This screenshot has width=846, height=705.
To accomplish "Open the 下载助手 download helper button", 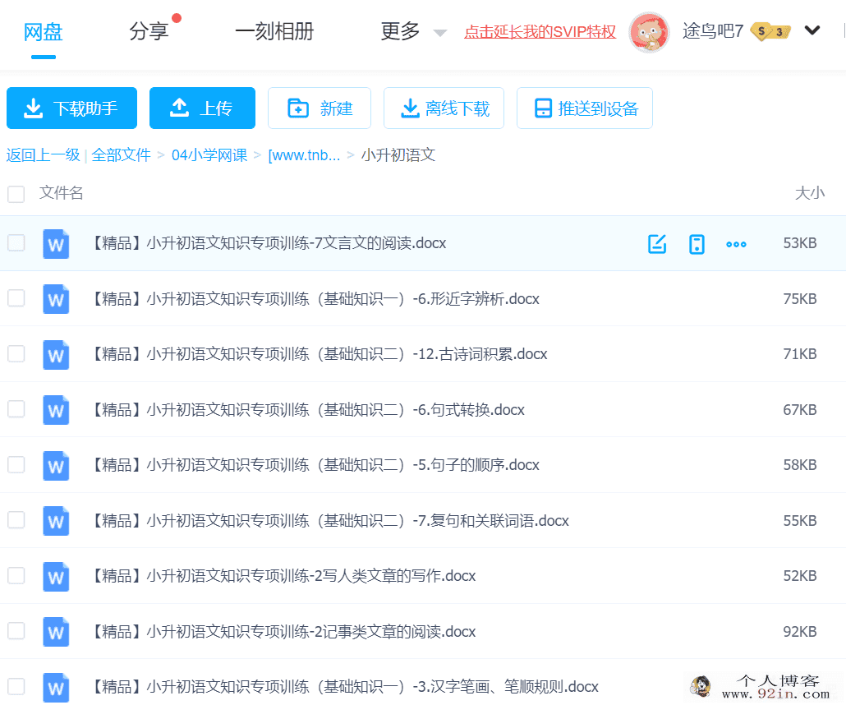I will (71, 108).
